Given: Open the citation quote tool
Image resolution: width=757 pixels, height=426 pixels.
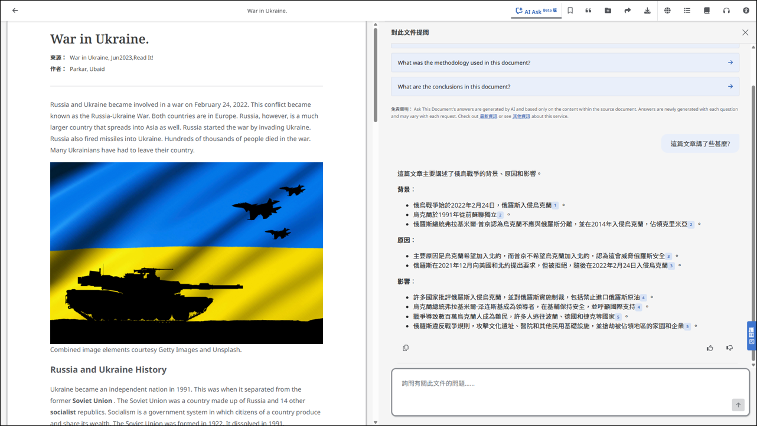Looking at the screenshot, I should pos(588,11).
